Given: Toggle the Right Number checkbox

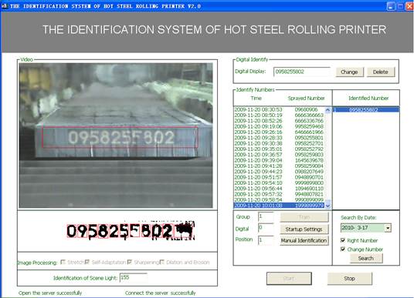Looking at the screenshot, I should pyautogui.click(x=343, y=240).
